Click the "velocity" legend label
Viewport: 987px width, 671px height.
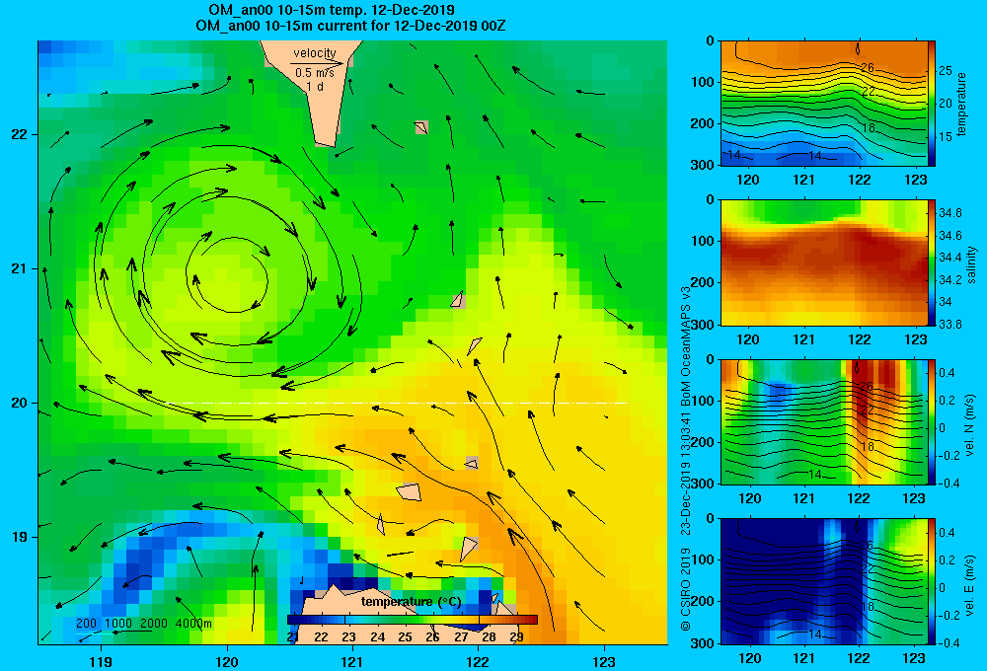pos(315,53)
